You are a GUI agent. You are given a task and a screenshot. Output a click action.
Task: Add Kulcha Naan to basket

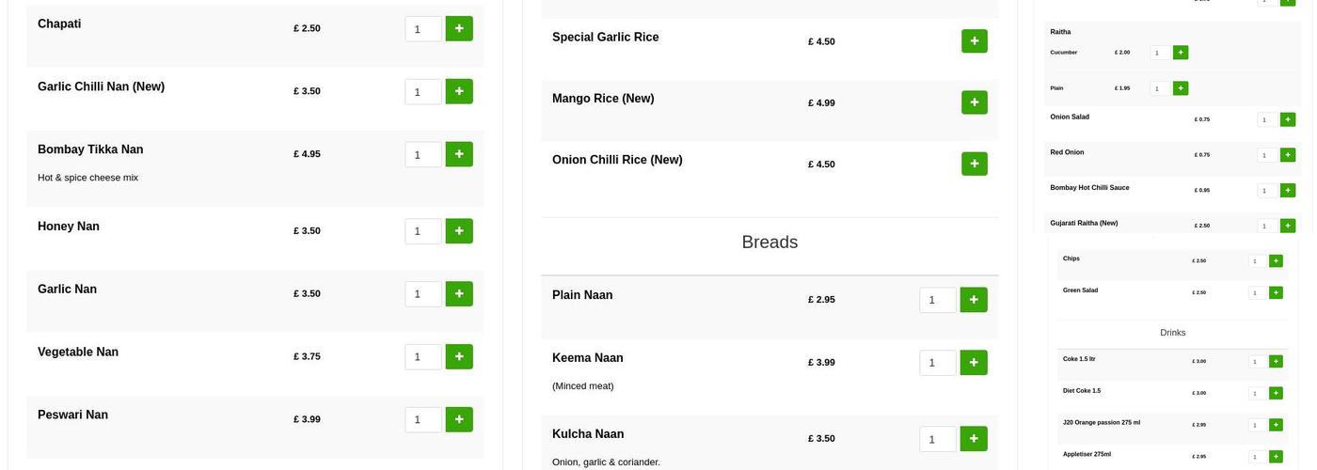(974, 439)
